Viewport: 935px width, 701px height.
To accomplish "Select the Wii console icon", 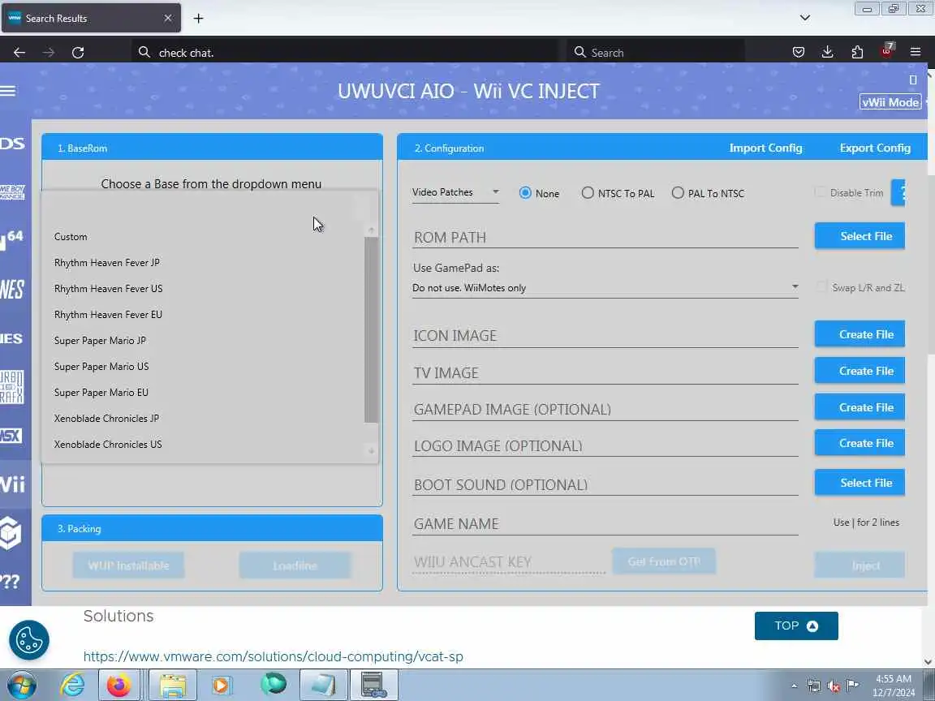I will [x=13, y=484].
